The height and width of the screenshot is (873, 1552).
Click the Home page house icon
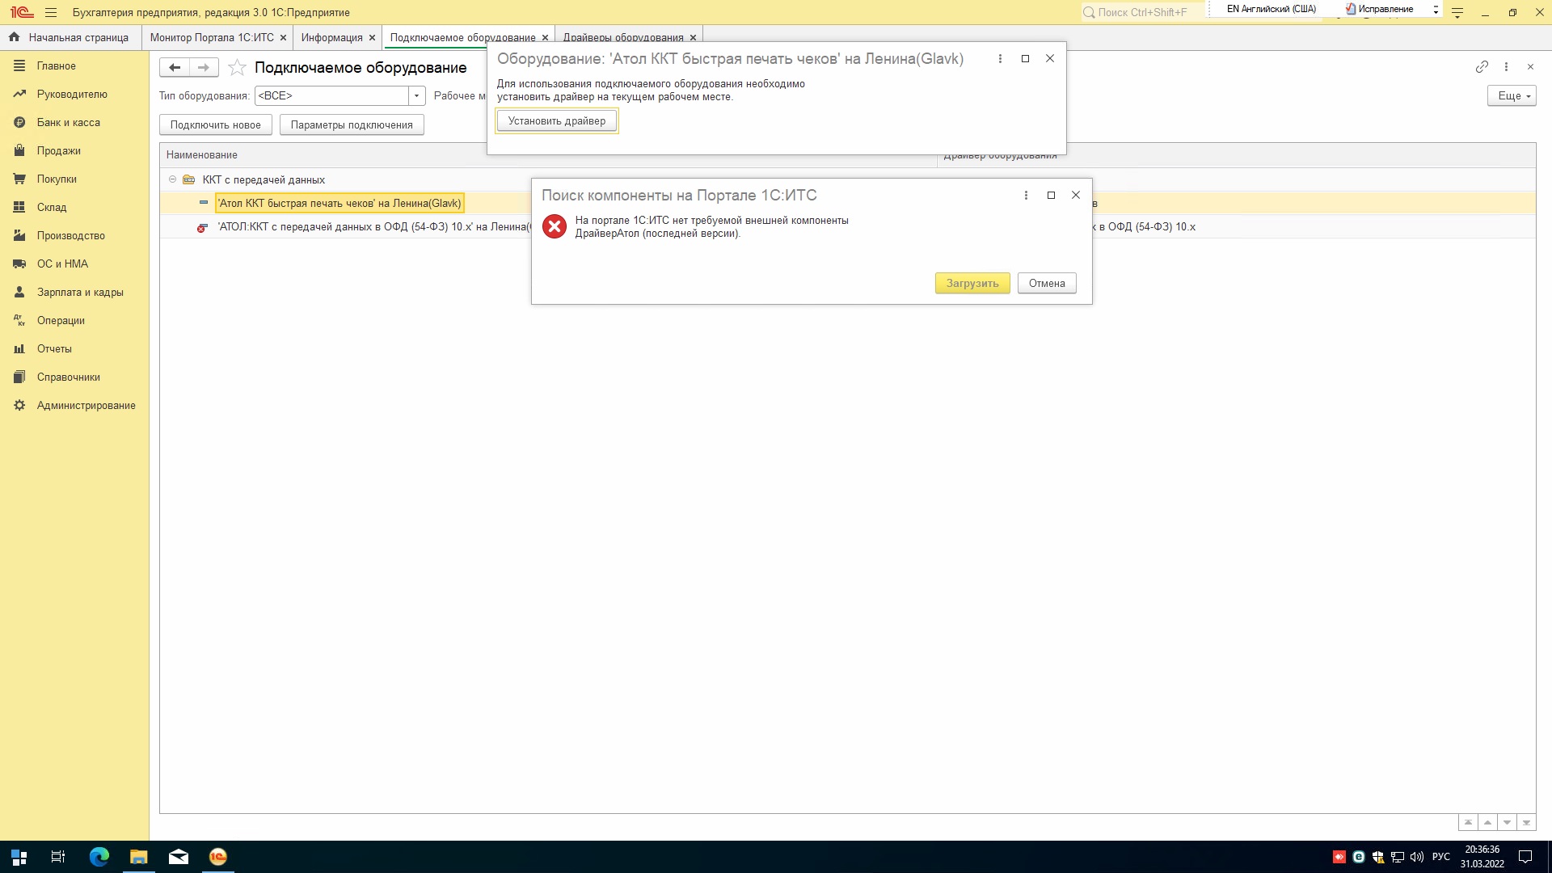(x=14, y=37)
